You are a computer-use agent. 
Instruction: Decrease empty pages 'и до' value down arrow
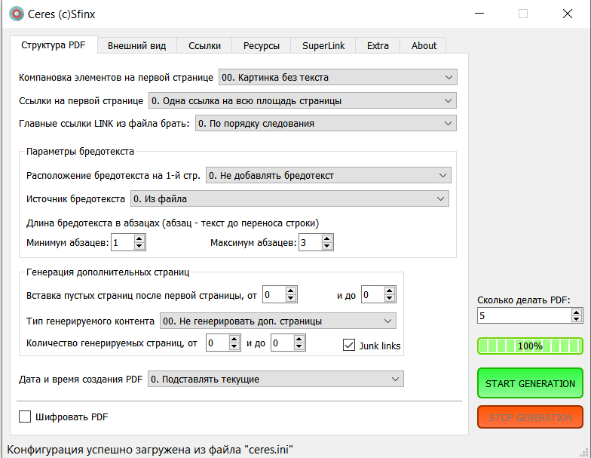tap(389, 298)
